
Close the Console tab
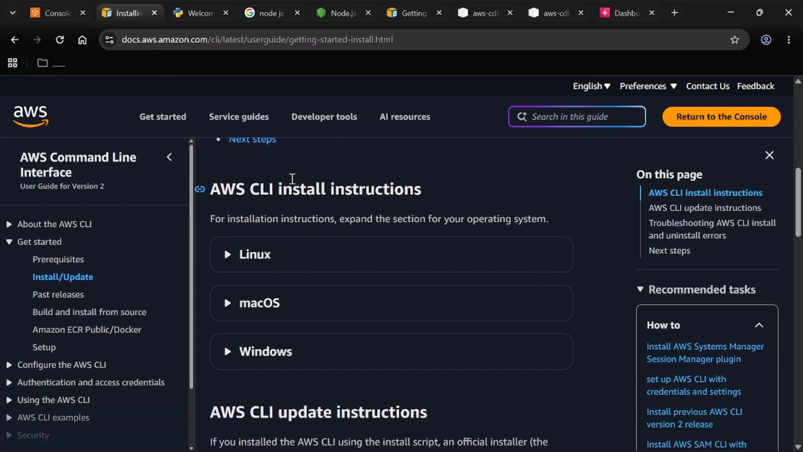83,13
